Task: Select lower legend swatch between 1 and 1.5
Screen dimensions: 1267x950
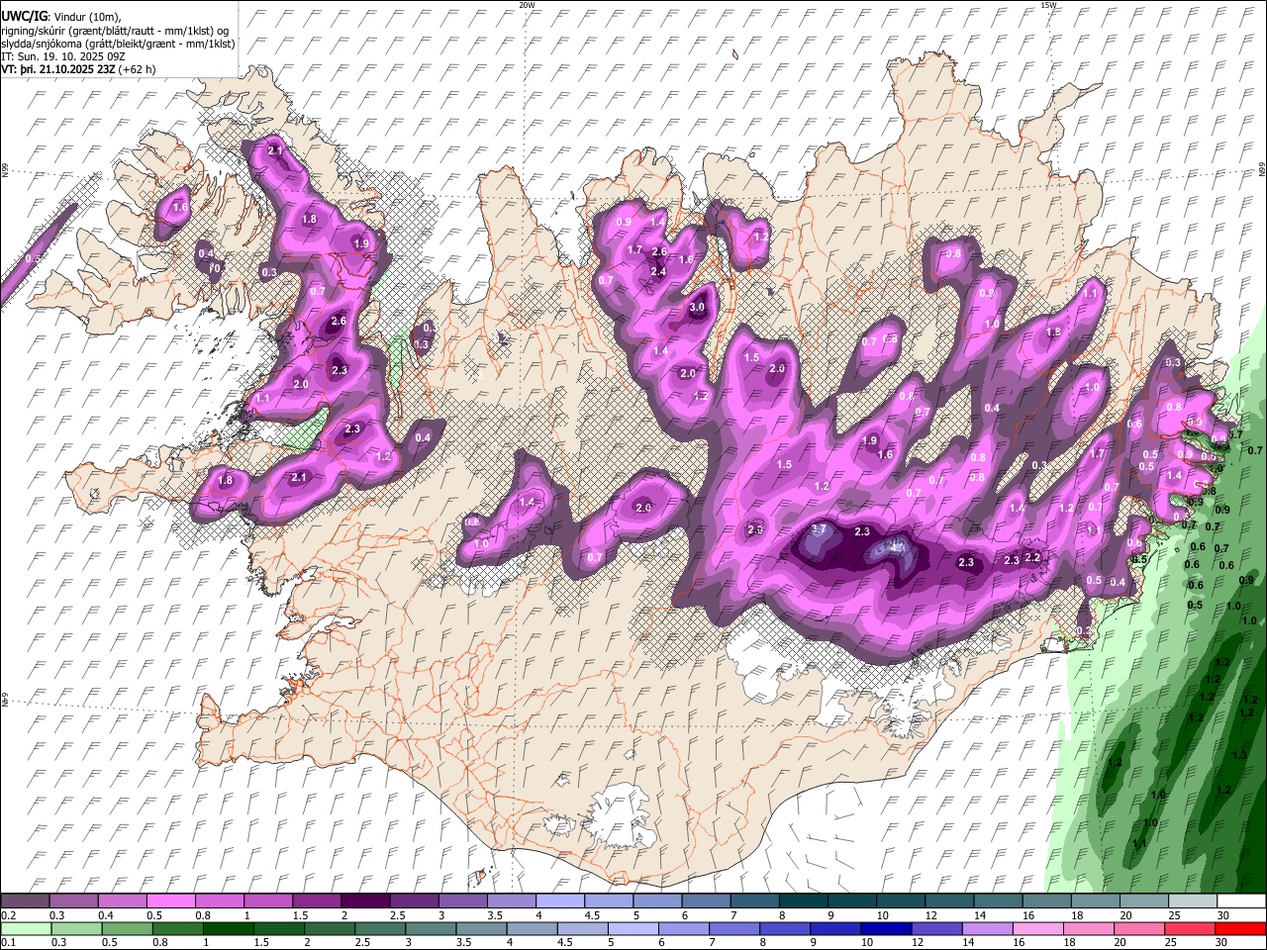Action: pos(228,928)
